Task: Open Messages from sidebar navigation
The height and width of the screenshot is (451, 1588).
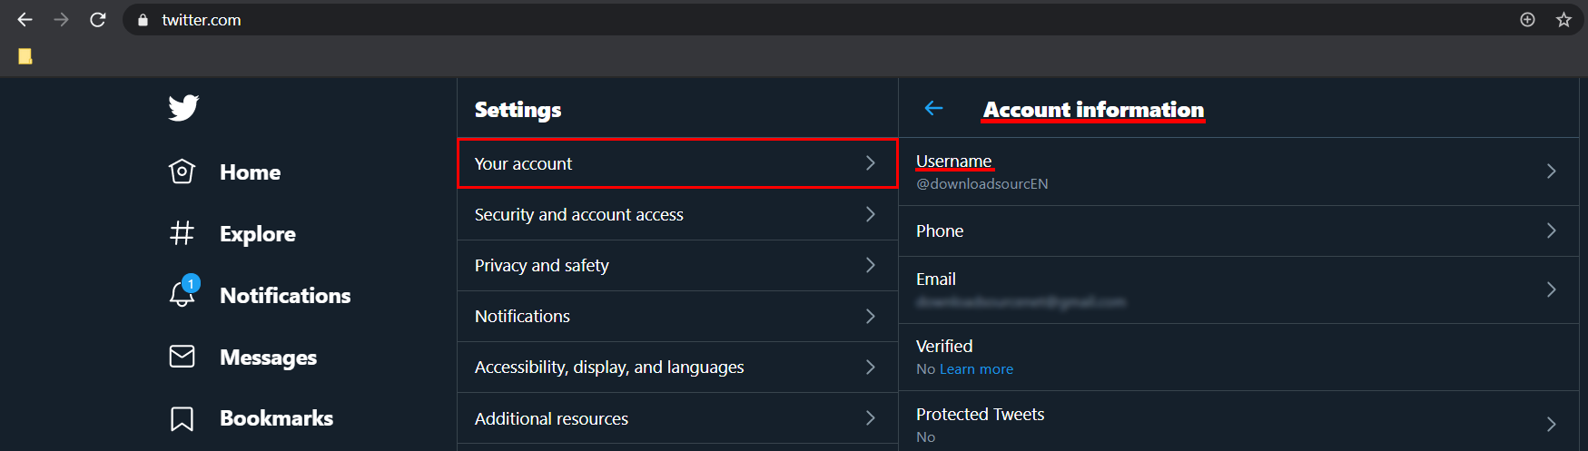Action: [x=268, y=358]
